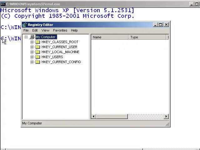200x150 pixels.
Task: Expand the HKEY_LOCAL_MACHINE key
Action: point(32,52)
